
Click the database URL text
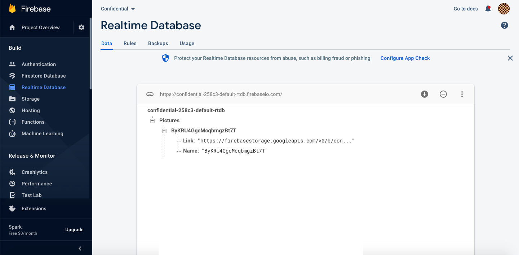pyautogui.click(x=221, y=94)
